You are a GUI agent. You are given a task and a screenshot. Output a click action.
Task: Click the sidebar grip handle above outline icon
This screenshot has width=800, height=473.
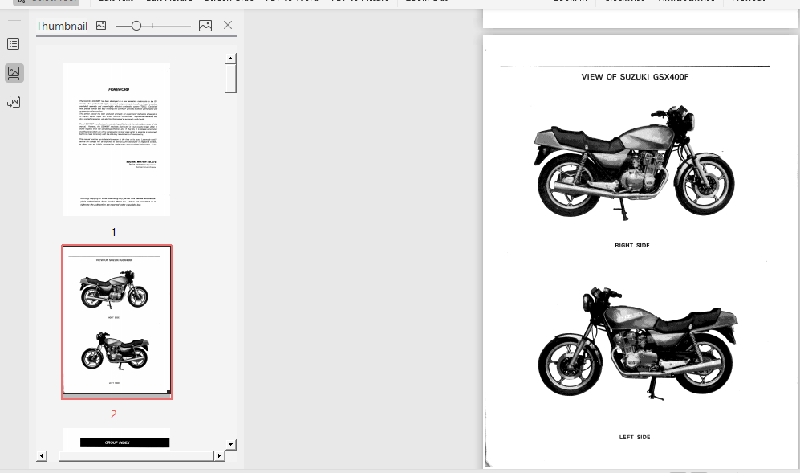(x=14, y=19)
